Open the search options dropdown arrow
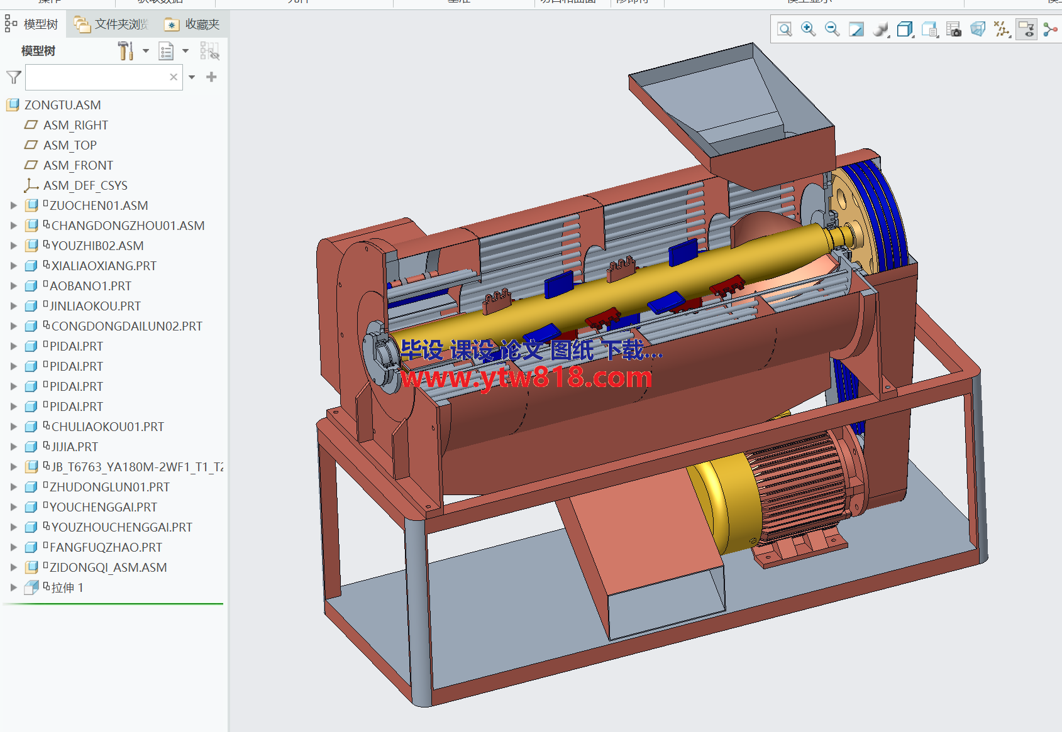 [x=192, y=77]
